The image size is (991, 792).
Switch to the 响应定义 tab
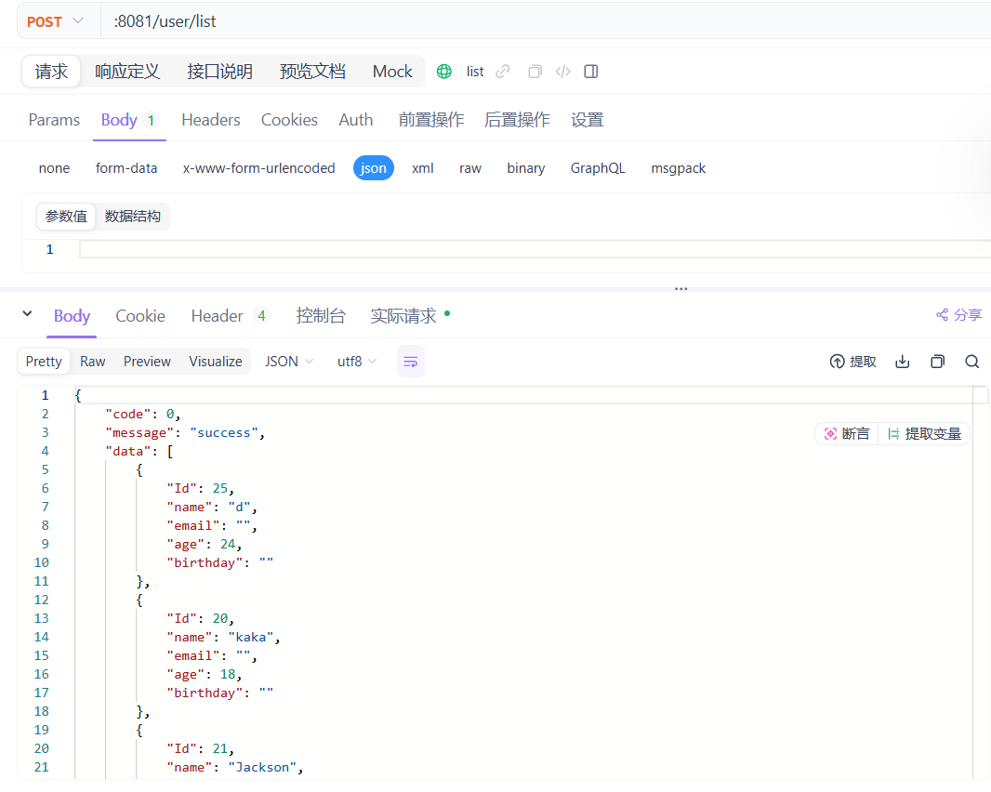tap(127, 72)
